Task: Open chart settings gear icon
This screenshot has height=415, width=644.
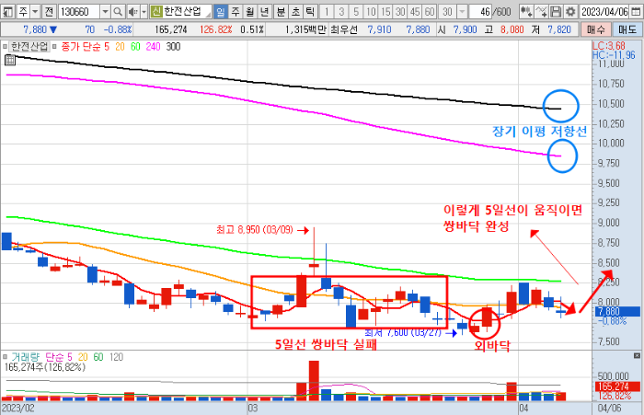Action: pyautogui.click(x=570, y=12)
